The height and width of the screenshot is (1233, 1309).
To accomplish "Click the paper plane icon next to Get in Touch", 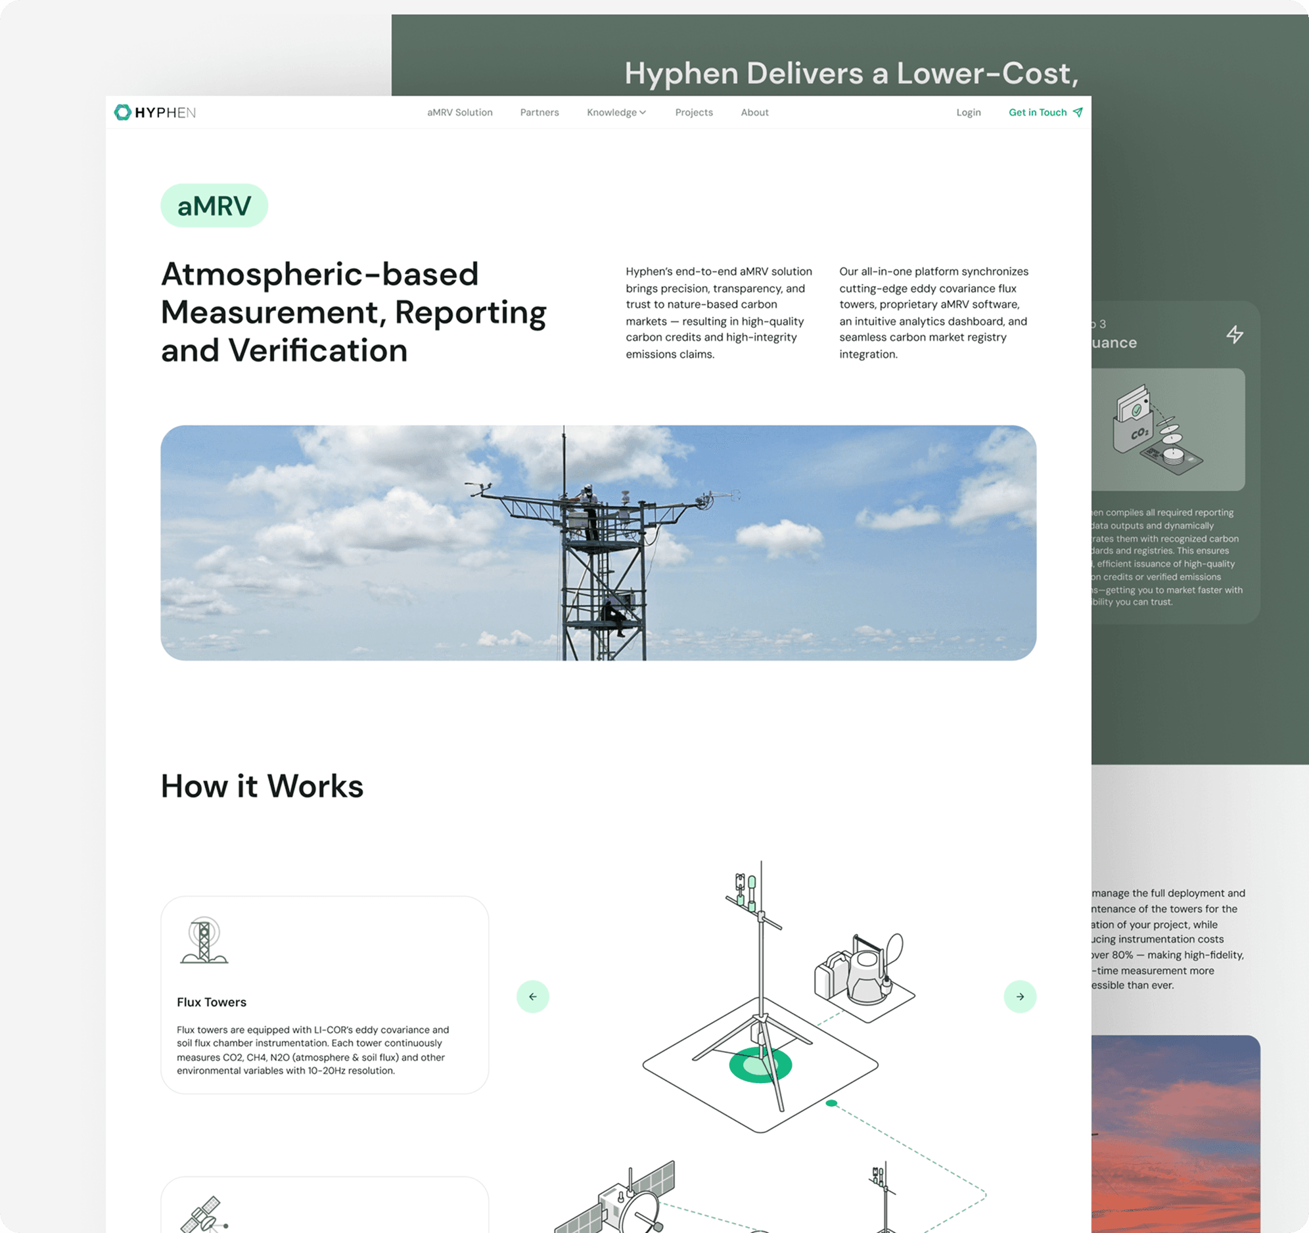I will pos(1077,112).
